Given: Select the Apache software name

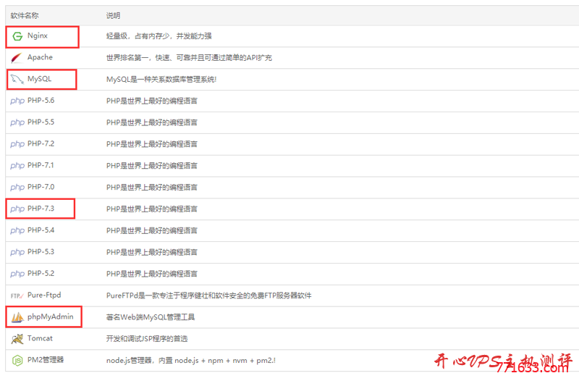Looking at the screenshot, I should [x=40, y=57].
